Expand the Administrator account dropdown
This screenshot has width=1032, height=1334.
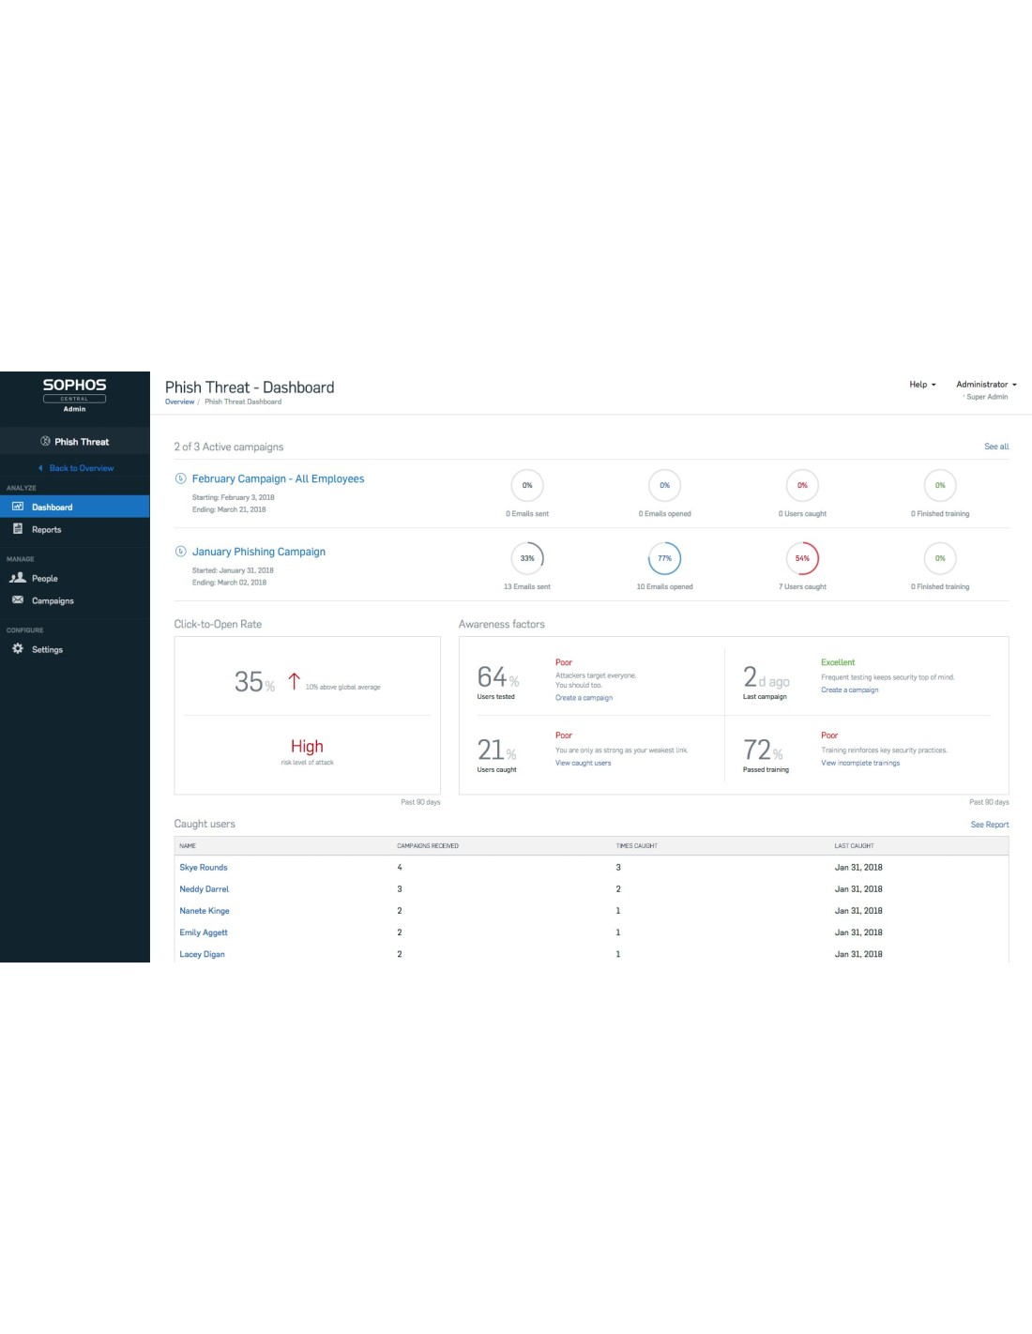coord(985,385)
